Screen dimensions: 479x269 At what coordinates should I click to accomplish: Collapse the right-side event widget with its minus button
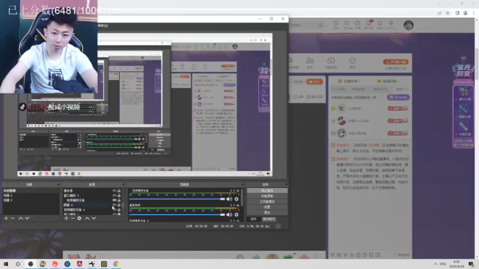click(x=463, y=58)
